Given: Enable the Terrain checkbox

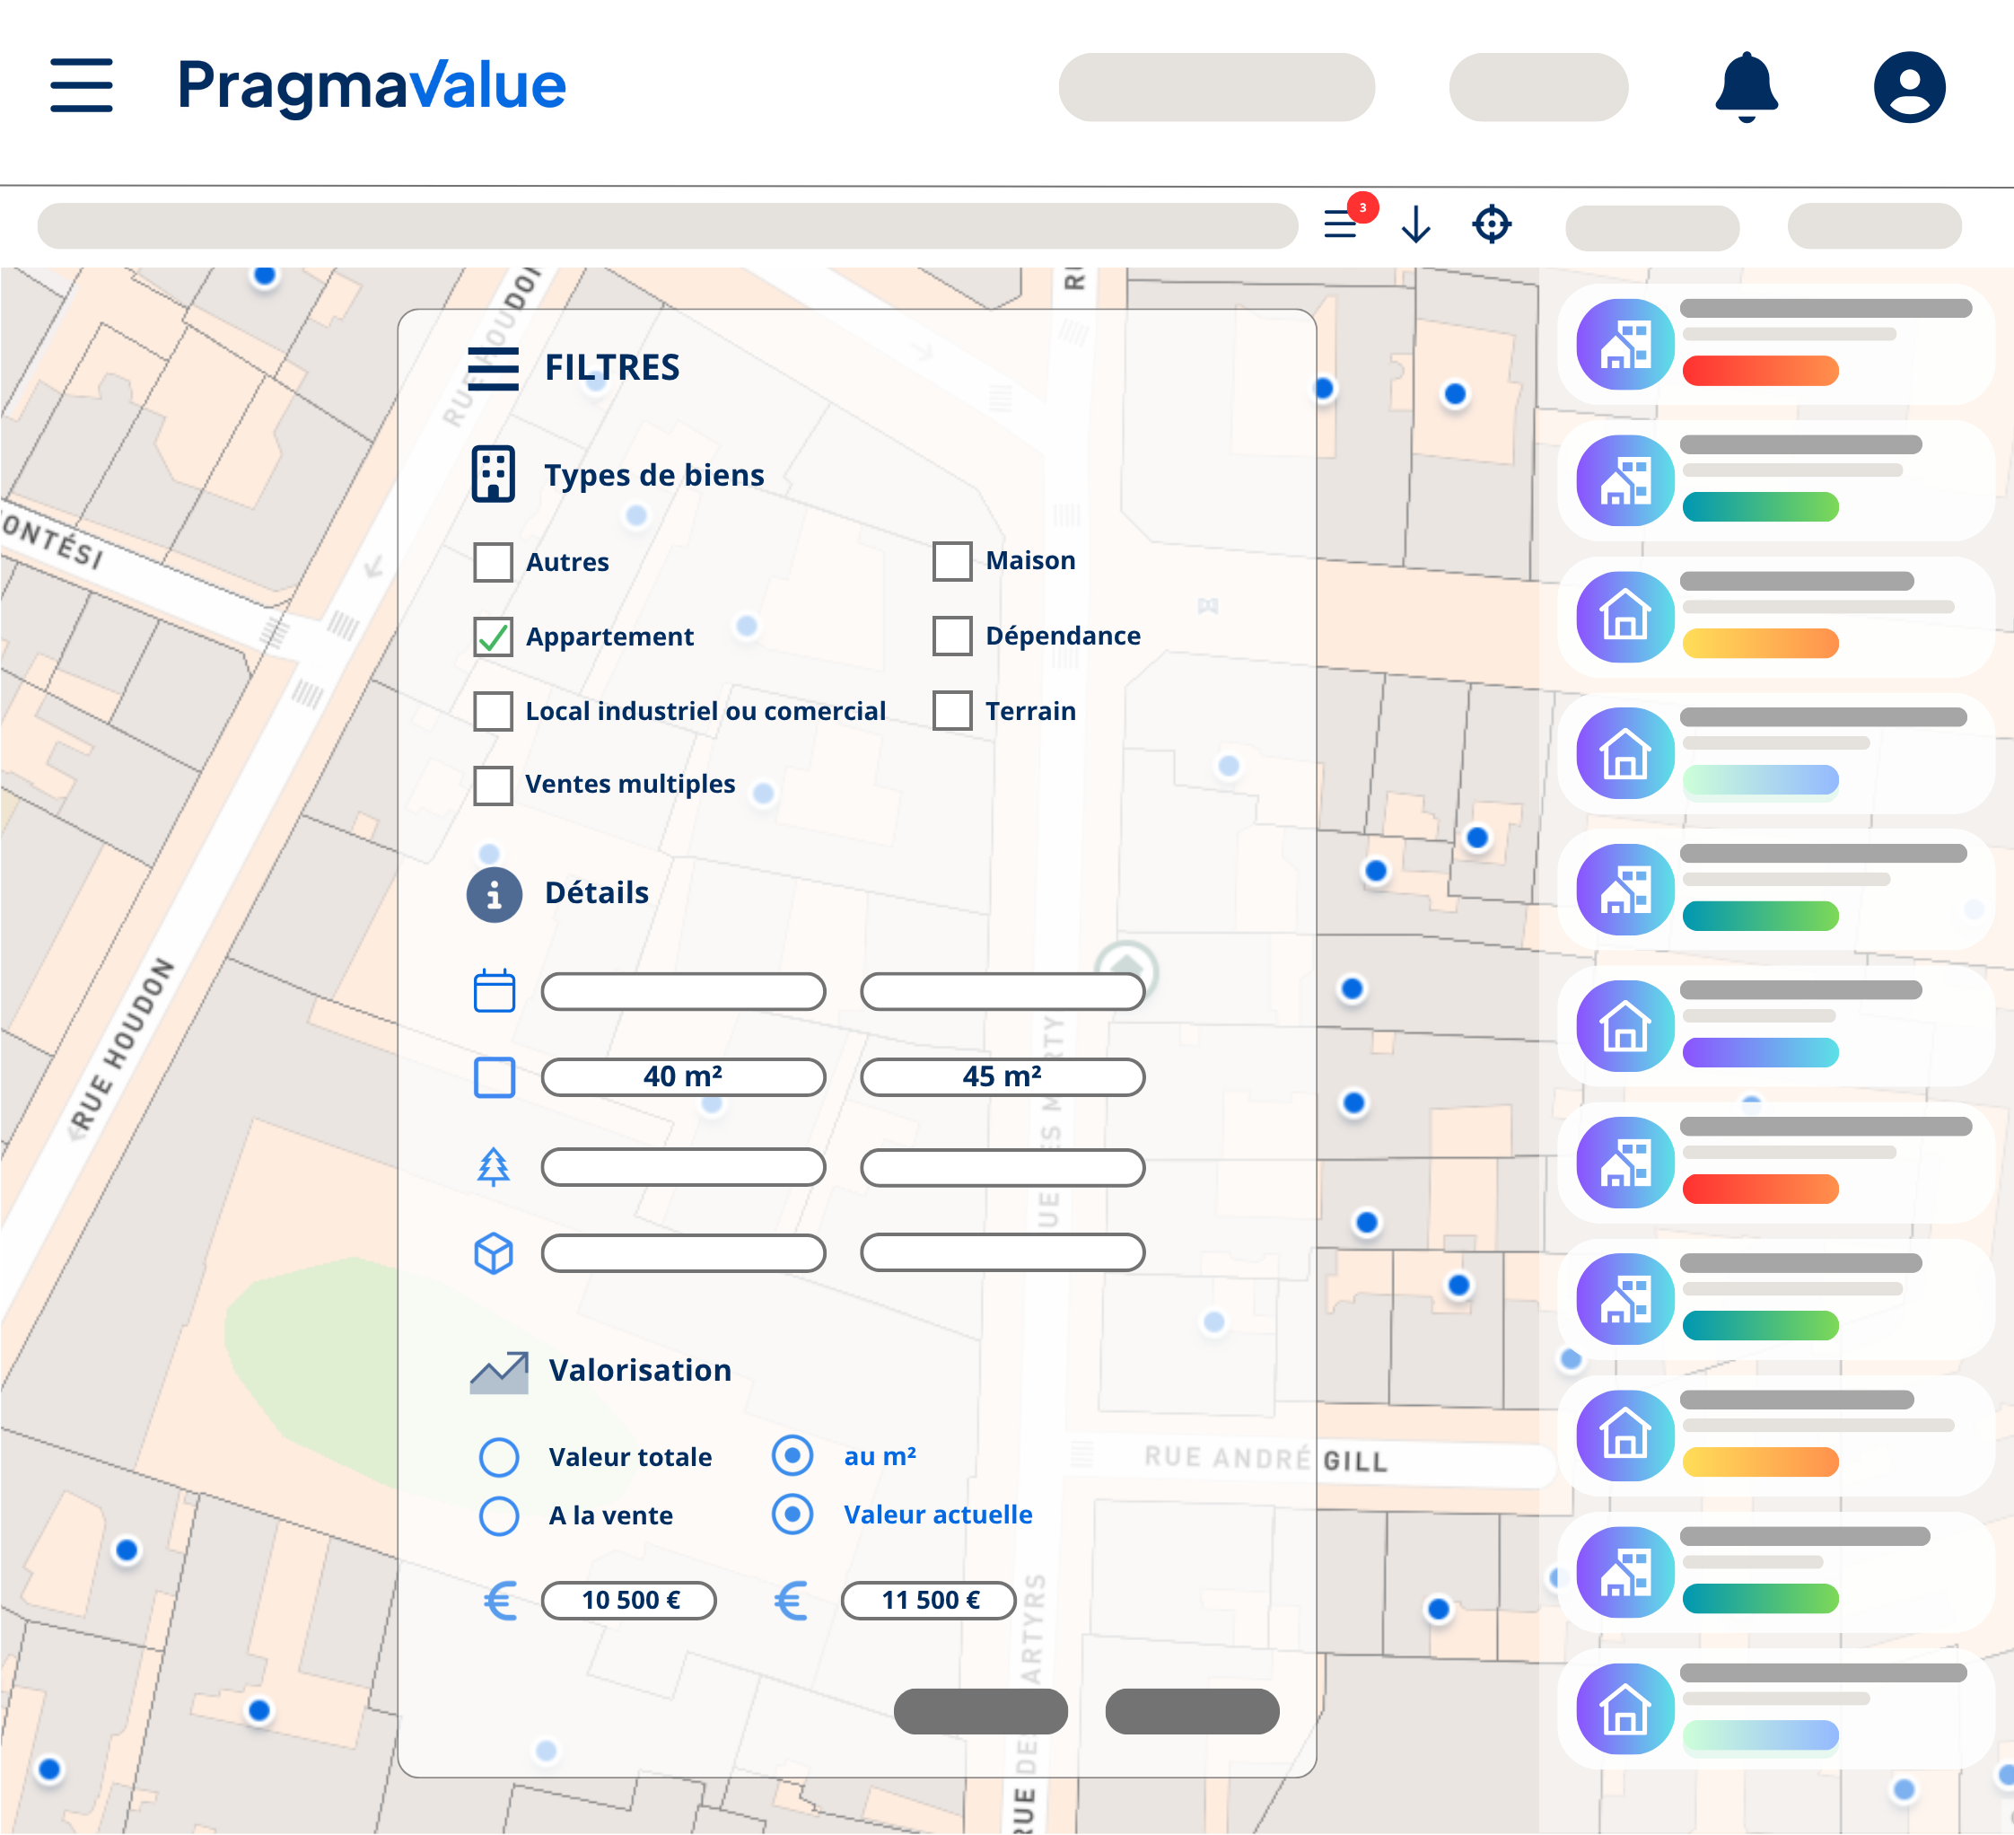Looking at the screenshot, I should (x=951, y=711).
